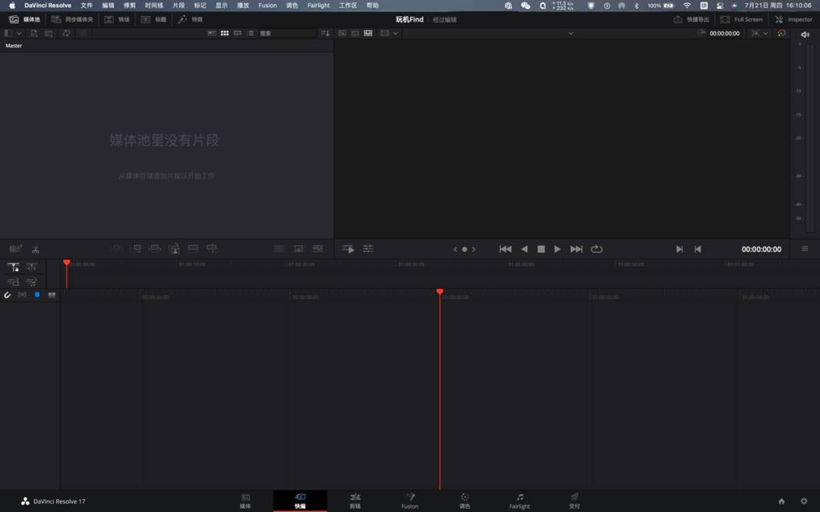Screen dimensions: 820x512
Task: Switch to the 剪辑 Edit page tab
Action: click(355, 501)
